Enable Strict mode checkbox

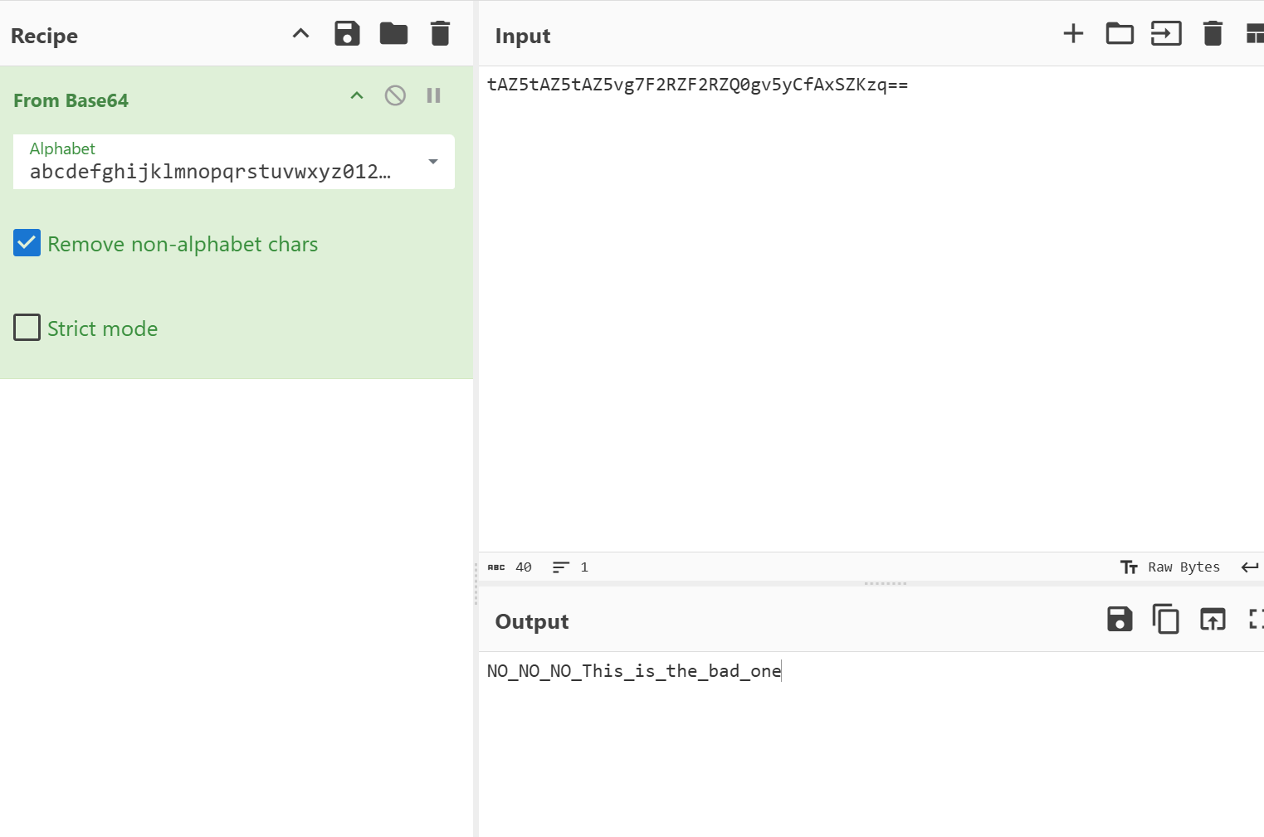pyautogui.click(x=27, y=328)
